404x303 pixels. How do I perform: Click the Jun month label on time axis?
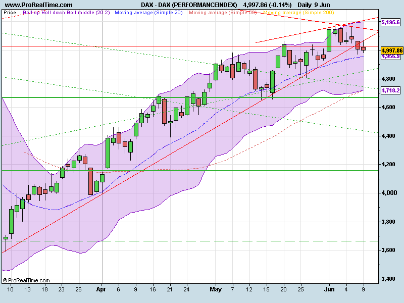coord(329,289)
